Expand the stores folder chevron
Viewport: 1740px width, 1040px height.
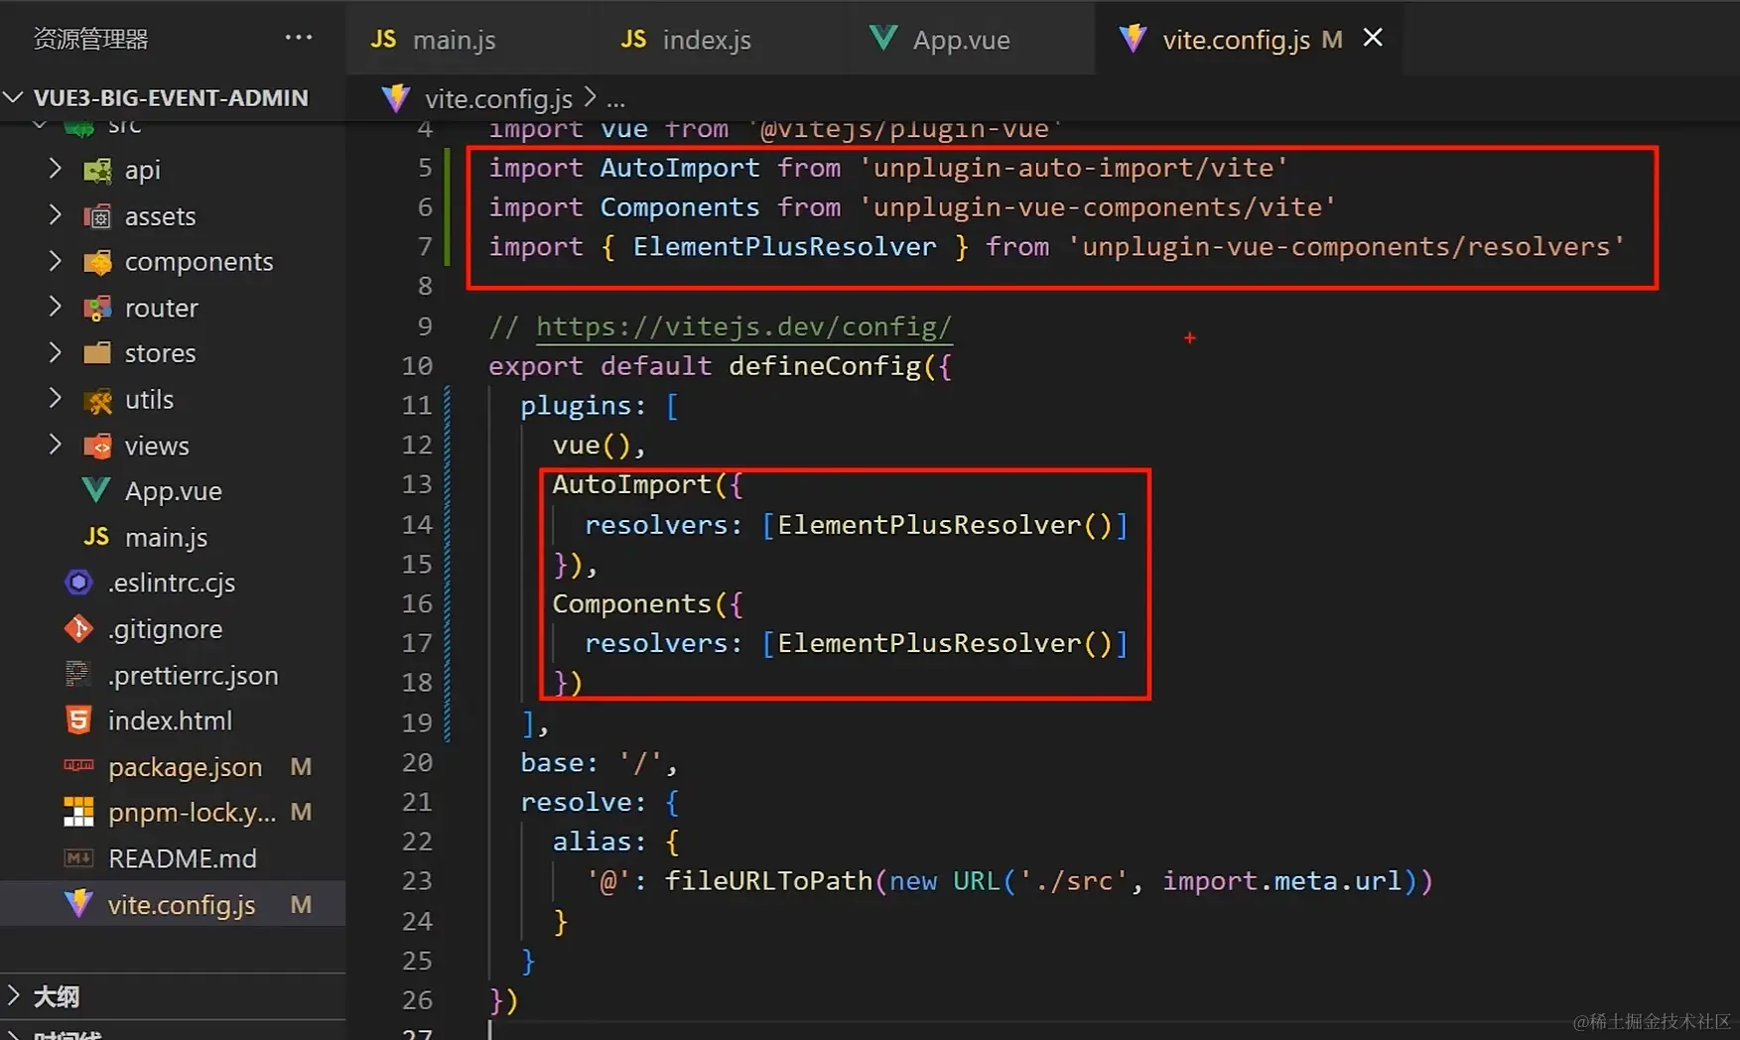(55, 352)
